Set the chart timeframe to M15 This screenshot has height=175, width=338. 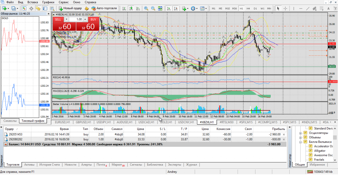click(x=227, y=8)
